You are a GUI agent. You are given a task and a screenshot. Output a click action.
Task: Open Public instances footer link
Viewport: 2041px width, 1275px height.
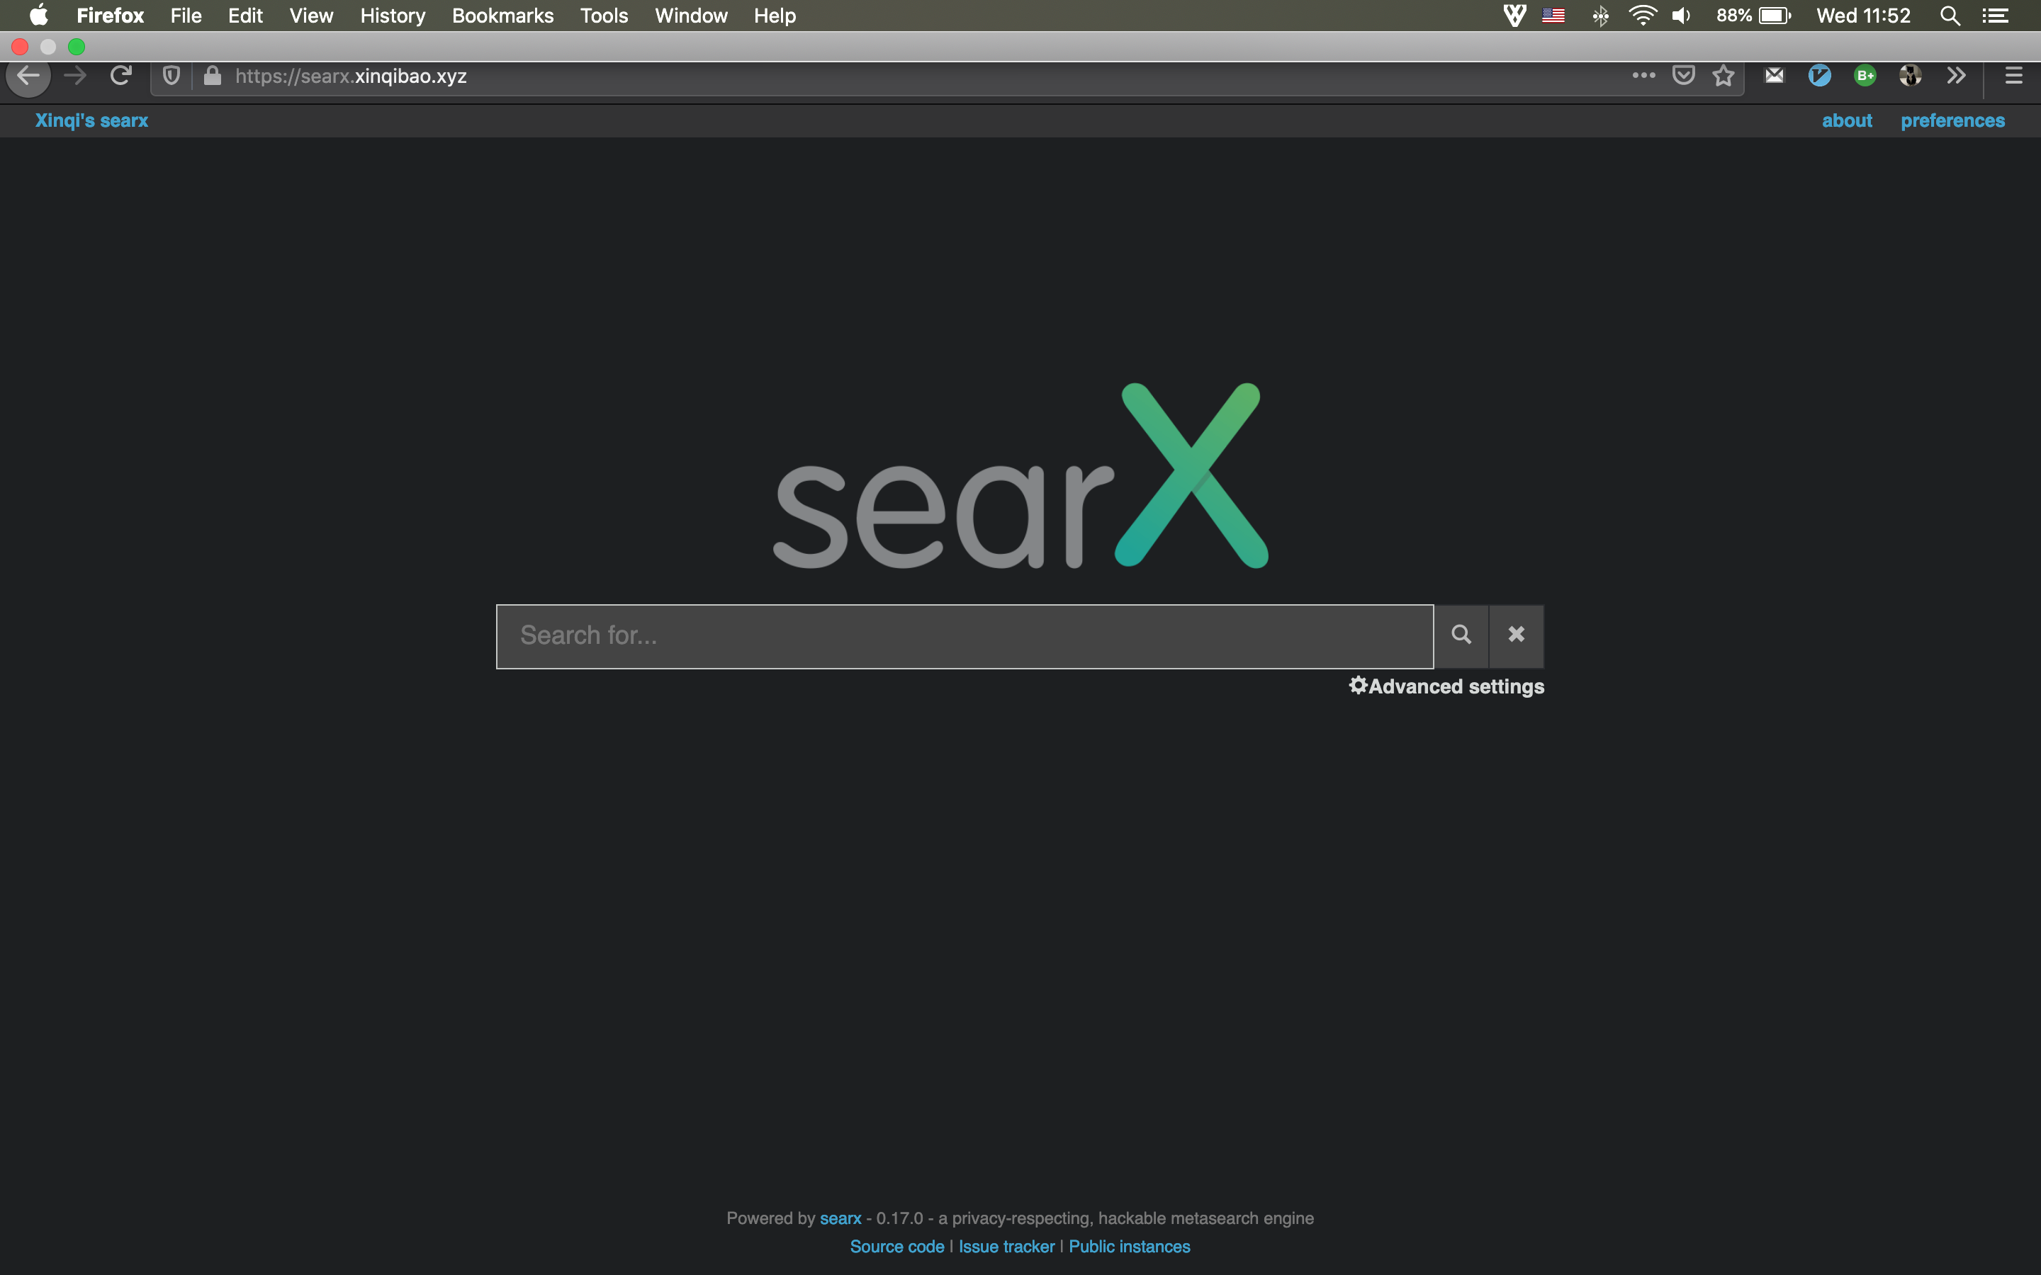(x=1128, y=1247)
